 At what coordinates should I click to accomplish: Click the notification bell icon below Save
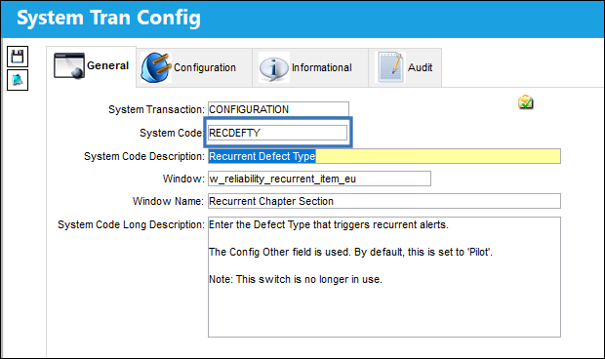pyautogui.click(x=18, y=80)
